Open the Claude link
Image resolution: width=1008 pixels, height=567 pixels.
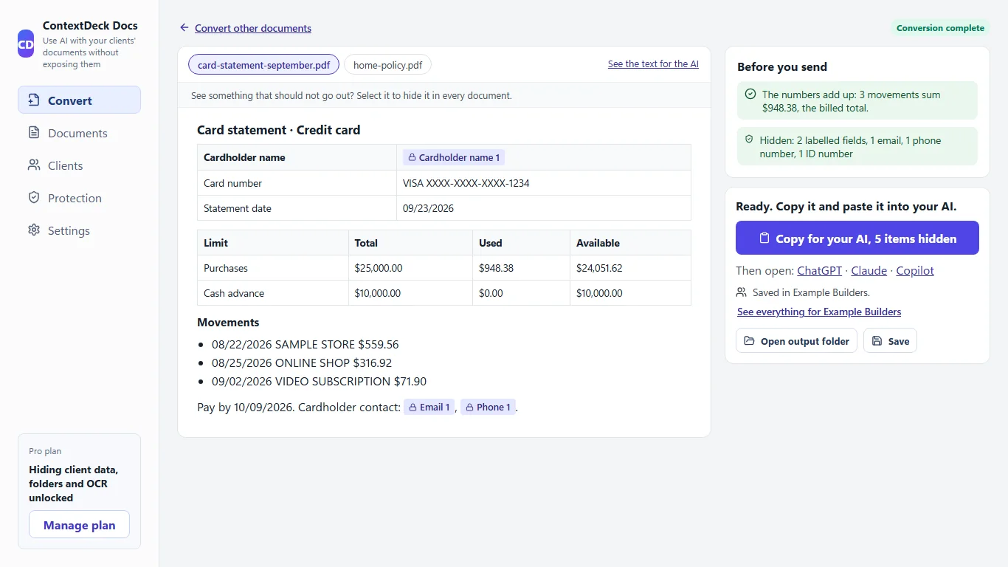coord(869,271)
